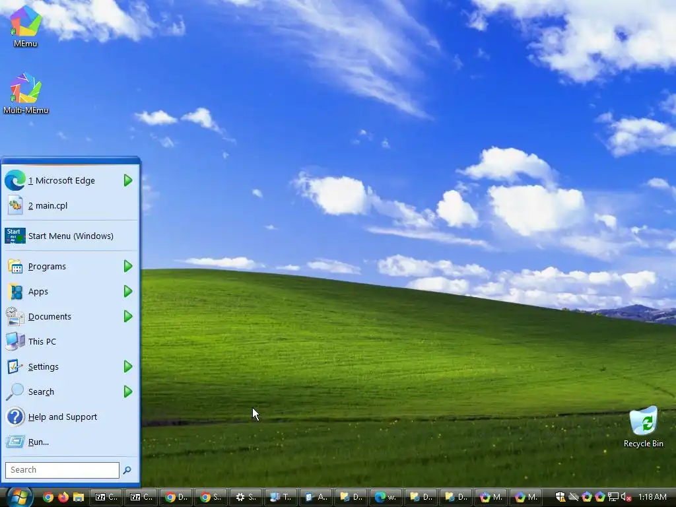Expand the Apps submenu arrow
This screenshot has width=676, height=507.
click(128, 291)
